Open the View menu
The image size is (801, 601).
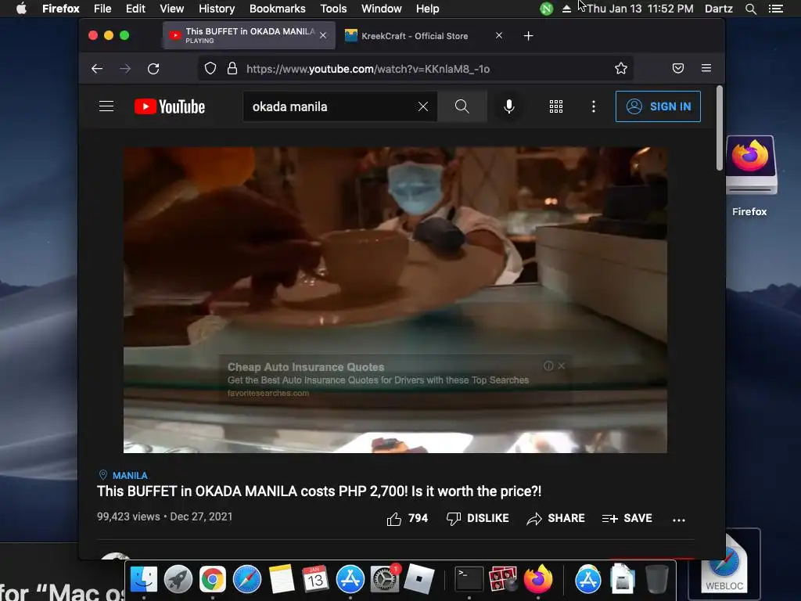[x=171, y=9]
